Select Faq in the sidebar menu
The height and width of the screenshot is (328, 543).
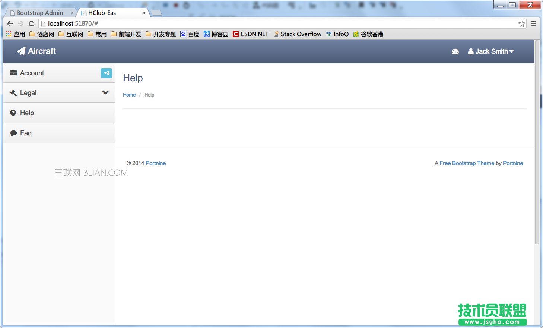tap(26, 133)
